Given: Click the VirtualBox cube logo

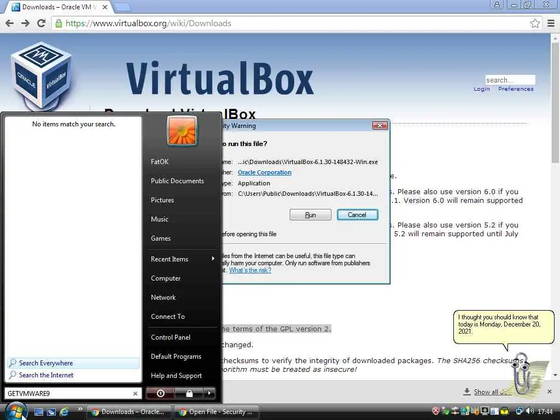Looking at the screenshot, I should point(42,75).
